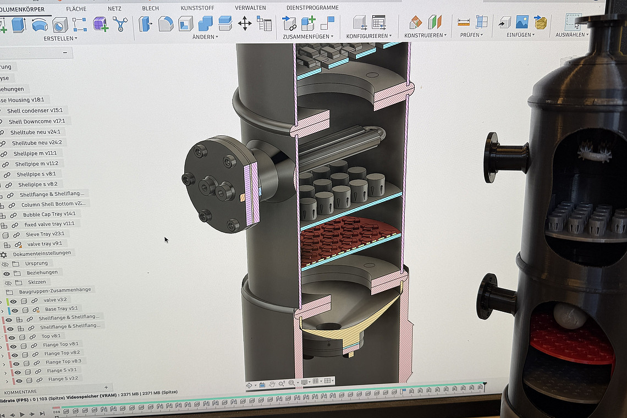
Task: Open the ERSTELLEN dropdown menu
Action: (x=61, y=37)
